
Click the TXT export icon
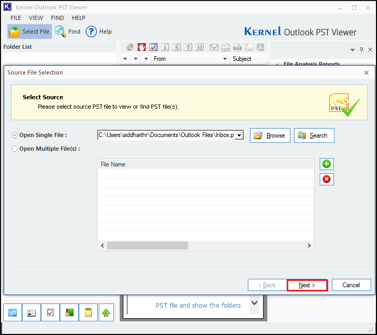[x=237, y=47]
